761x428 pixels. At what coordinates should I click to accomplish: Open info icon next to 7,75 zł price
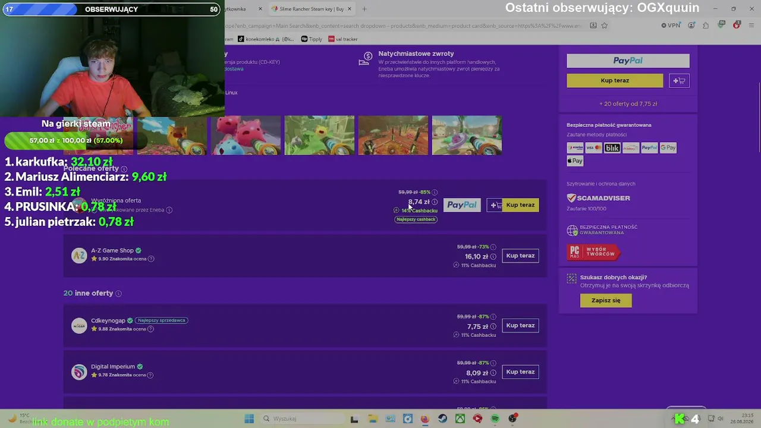coord(493,326)
